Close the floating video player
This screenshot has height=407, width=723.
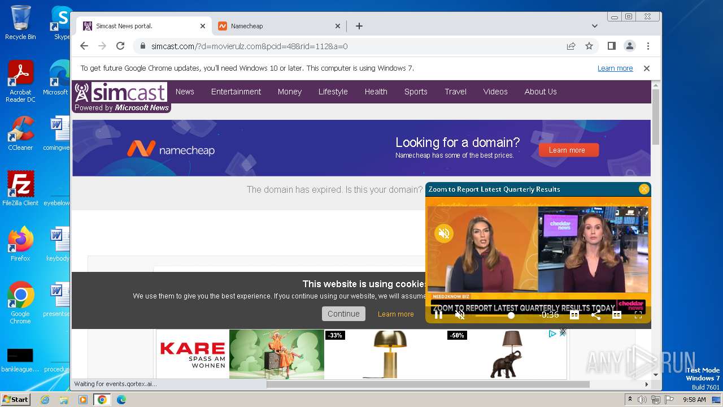click(x=644, y=189)
